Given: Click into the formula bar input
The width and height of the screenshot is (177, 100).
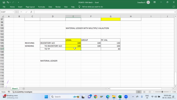Looking at the screenshot, I should [x=104, y=12].
